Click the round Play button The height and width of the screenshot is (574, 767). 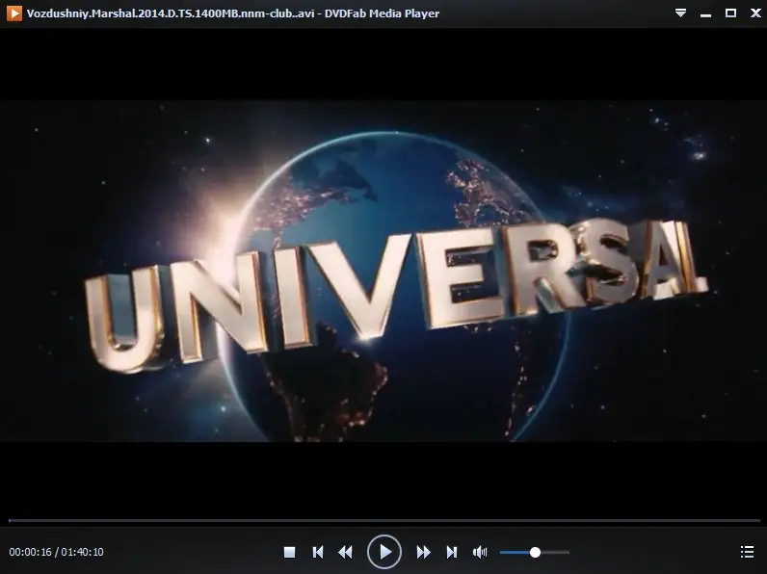click(x=384, y=552)
